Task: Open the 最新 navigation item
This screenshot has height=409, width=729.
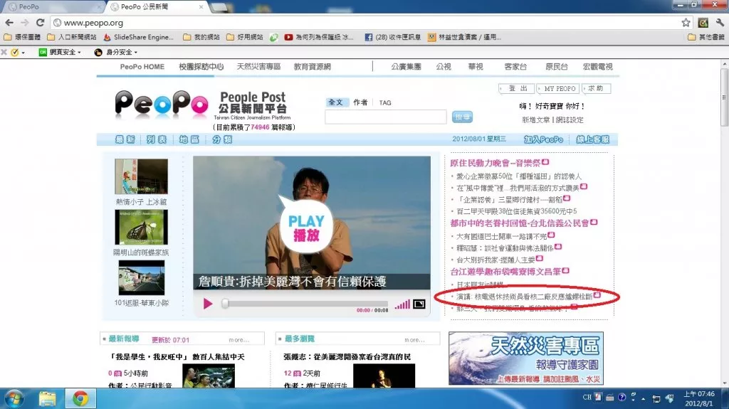Action: 125,139
